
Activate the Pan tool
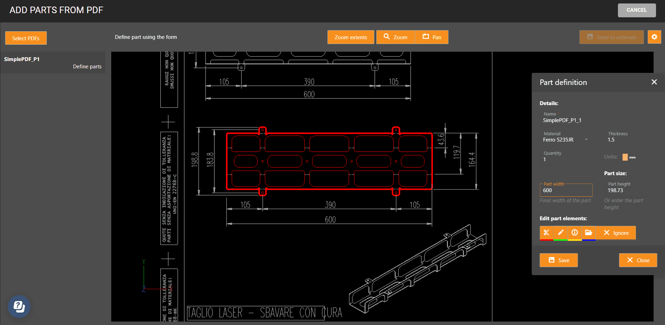(x=431, y=37)
